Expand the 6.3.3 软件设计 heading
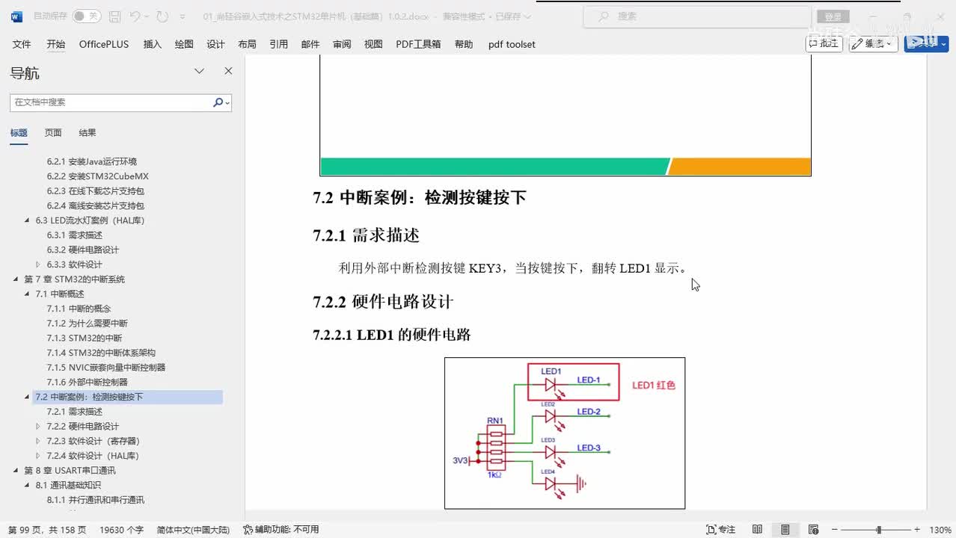956x538 pixels. point(39,265)
